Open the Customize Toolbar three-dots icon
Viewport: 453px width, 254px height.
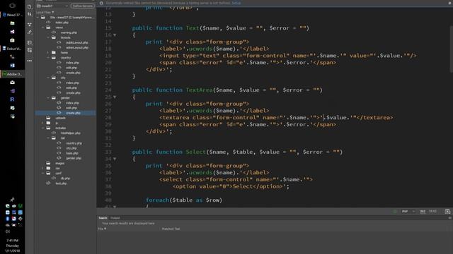tap(30, 61)
